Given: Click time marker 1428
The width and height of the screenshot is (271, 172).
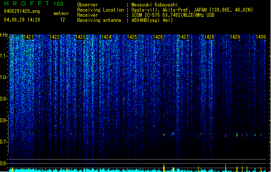Looking at the screenshot, I should point(209,37).
